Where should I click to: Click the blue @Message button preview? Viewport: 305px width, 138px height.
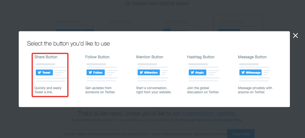pos(250,72)
